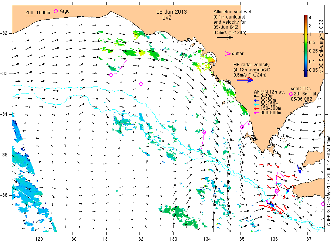This screenshot has height=244, width=333.
Task: Click the '300-600m' depth label
Action: point(271,113)
